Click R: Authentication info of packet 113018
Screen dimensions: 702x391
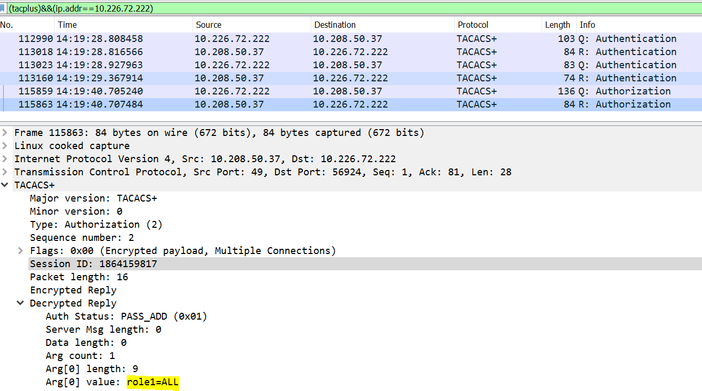(627, 52)
